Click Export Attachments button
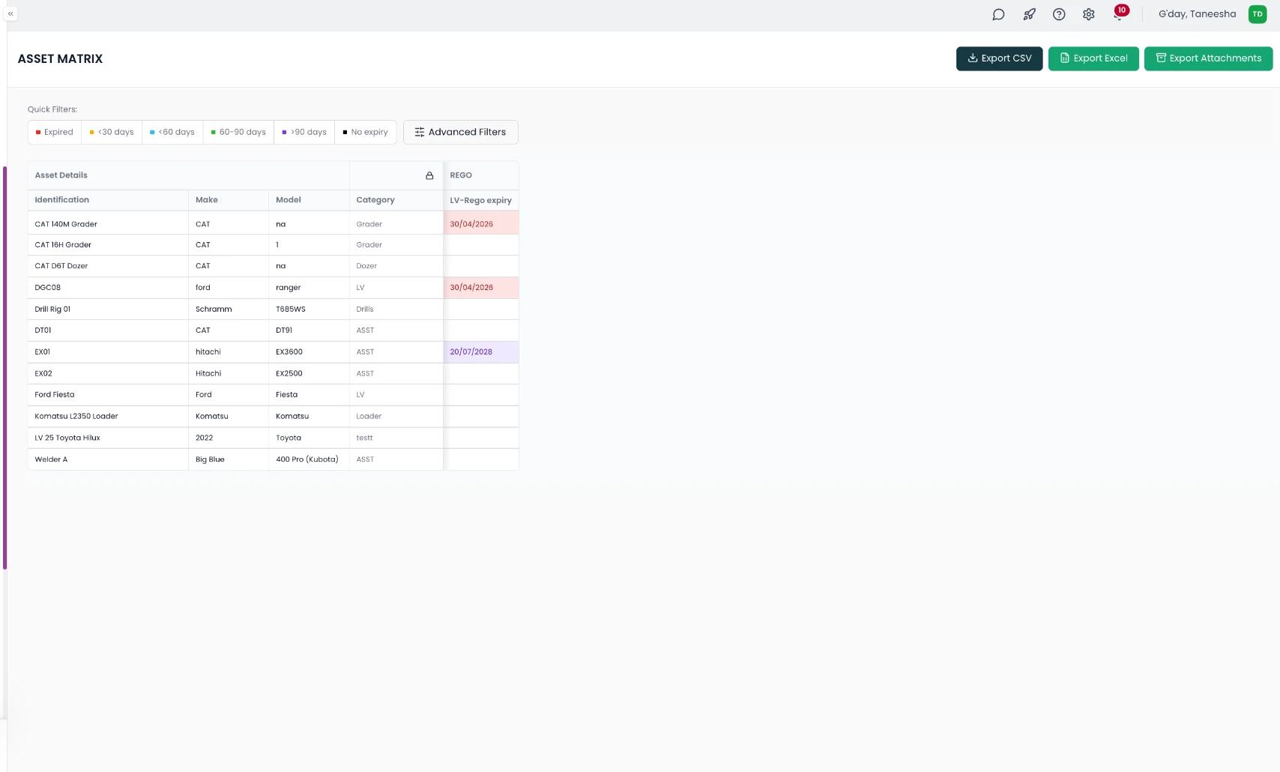This screenshot has height=772, width=1280. [1208, 58]
